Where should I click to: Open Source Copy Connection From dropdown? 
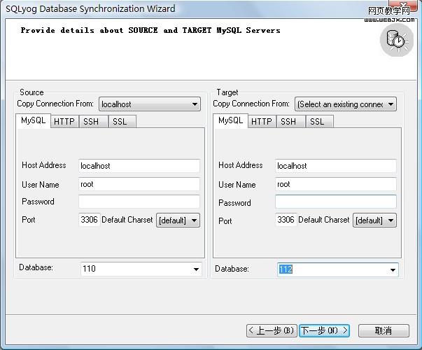tap(150, 104)
